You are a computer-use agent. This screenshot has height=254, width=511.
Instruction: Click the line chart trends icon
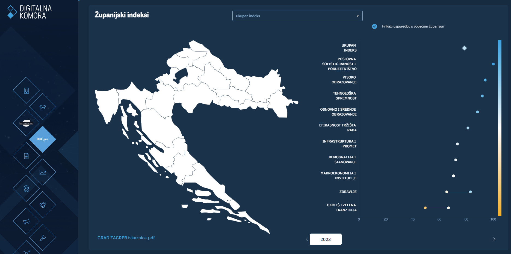click(43, 172)
